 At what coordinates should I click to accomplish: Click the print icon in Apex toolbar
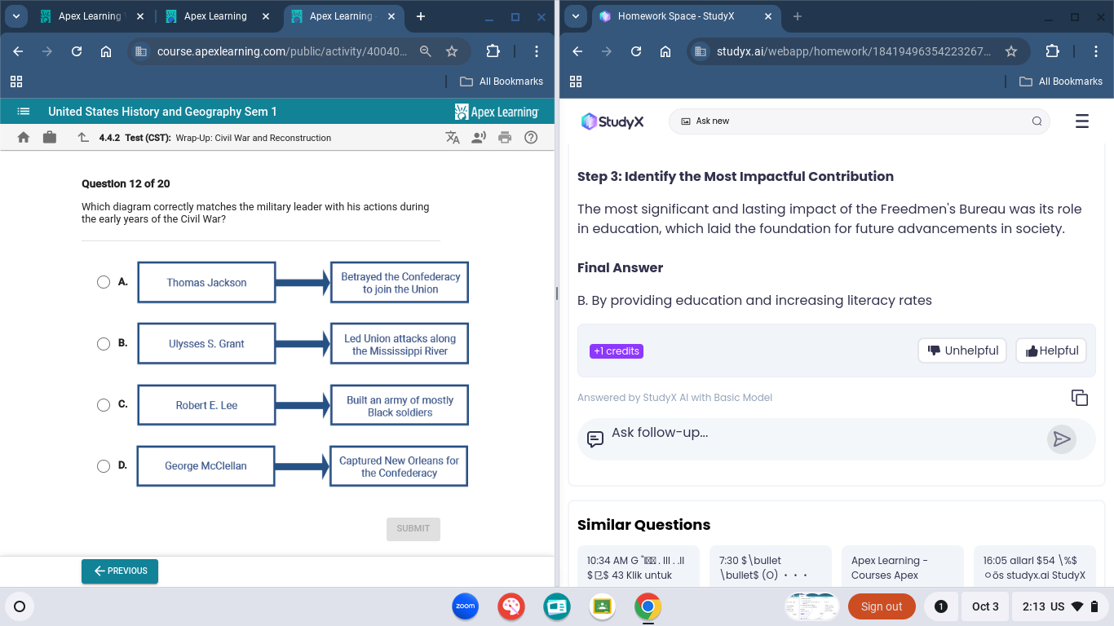click(505, 138)
